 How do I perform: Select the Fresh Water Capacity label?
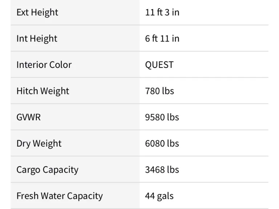click(60, 196)
